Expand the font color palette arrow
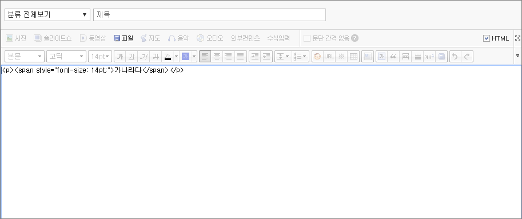This screenshot has width=522, height=219. pos(177,57)
